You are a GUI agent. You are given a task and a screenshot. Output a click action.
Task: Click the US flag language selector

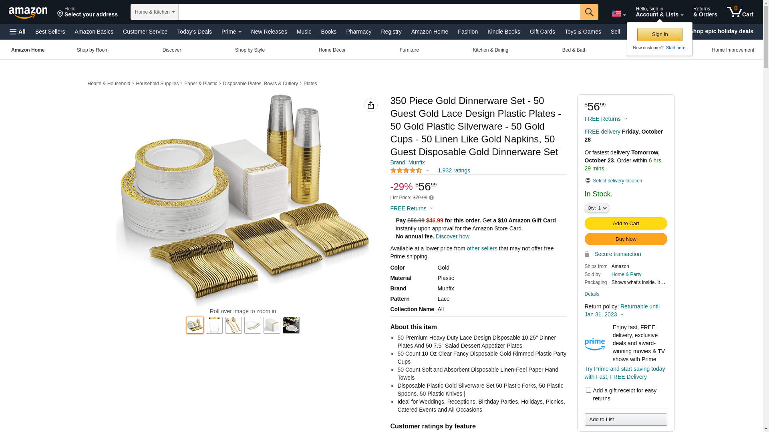619,14
